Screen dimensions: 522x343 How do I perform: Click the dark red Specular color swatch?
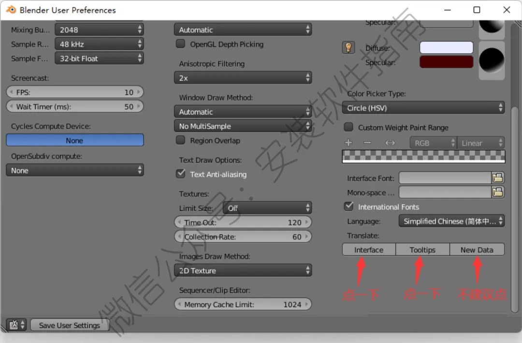coord(446,62)
